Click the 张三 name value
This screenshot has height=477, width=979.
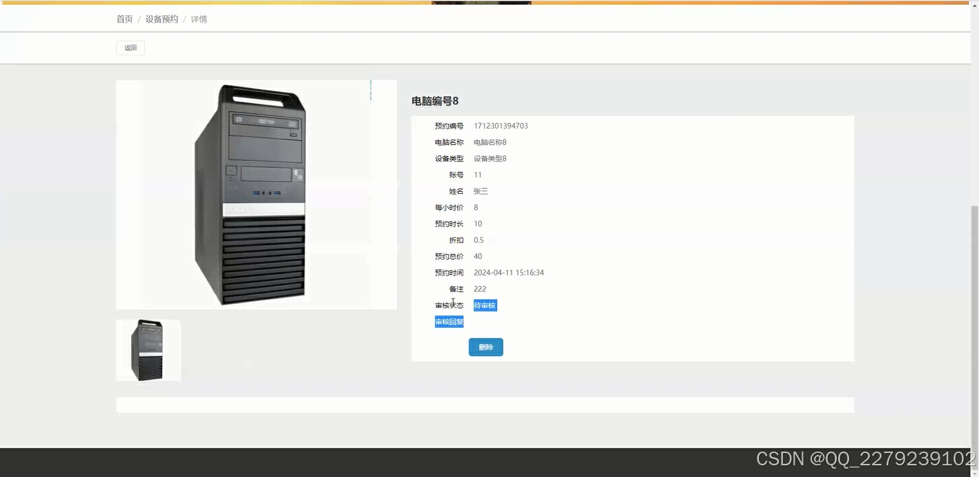point(480,191)
